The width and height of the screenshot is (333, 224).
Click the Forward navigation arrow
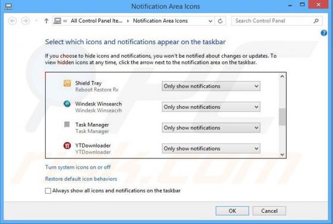tap(26, 21)
